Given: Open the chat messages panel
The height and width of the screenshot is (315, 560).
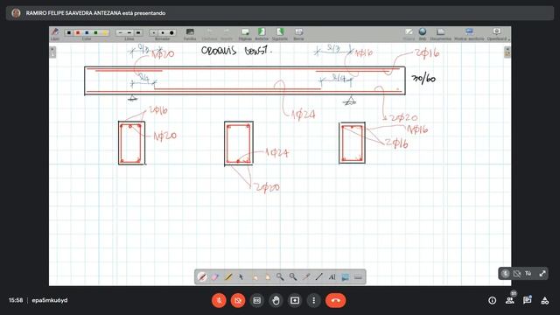Looking at the screenshot, I should [x=527, y=300].
